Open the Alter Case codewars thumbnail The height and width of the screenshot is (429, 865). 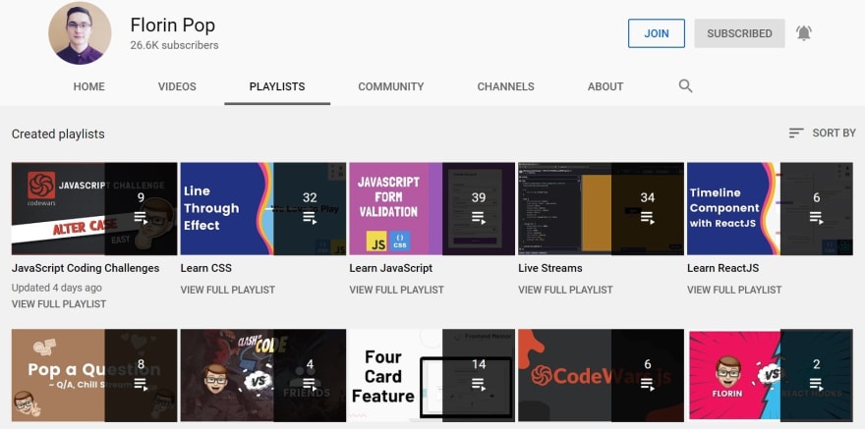[x=94, y=209]
